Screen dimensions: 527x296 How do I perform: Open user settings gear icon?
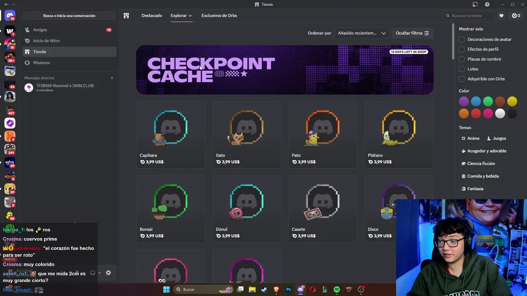point(108,273)
